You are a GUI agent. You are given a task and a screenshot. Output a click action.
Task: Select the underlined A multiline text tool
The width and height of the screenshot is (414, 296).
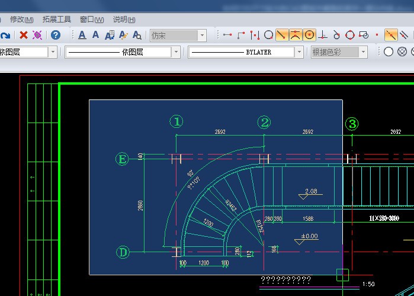[x=82, y=36]
